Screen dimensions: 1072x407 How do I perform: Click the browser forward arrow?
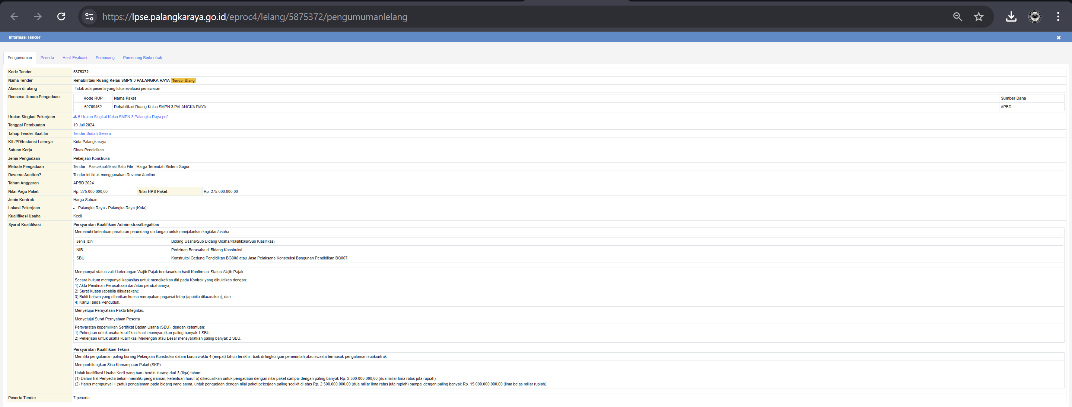coord(38,17)
